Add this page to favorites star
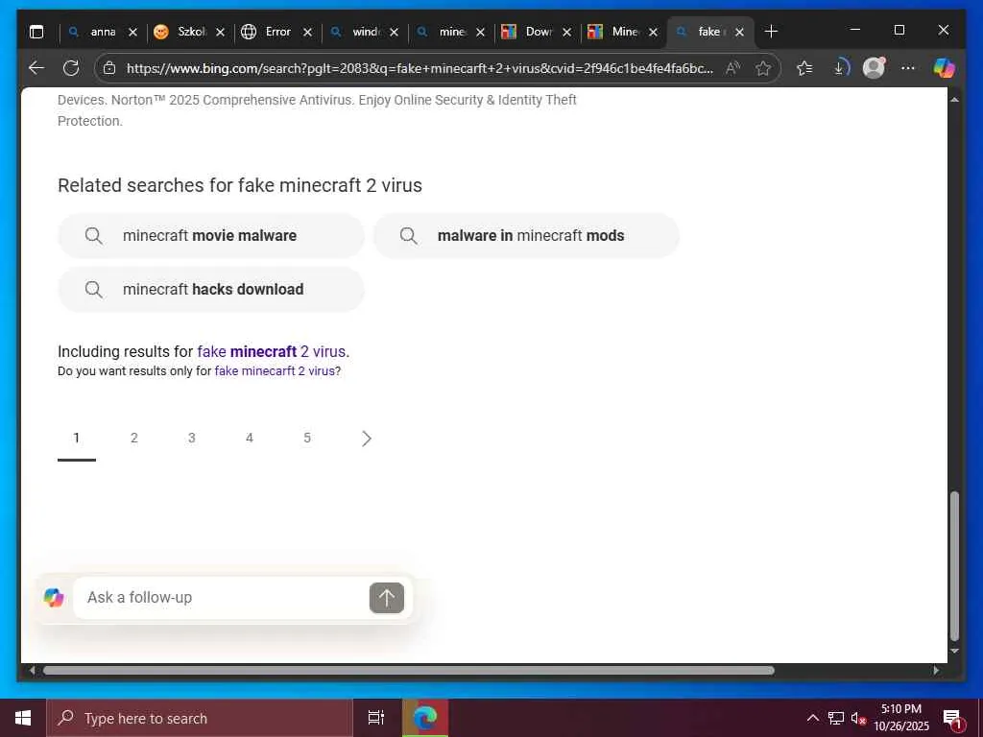Image resolution: width=983 pixels, height=737 pixels. tap(763, 68)
